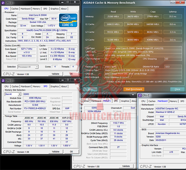Click the CPU-Z logo icon in the Mainboard window title bar
This screenshot has width=186, height=170.
[140, 95]
